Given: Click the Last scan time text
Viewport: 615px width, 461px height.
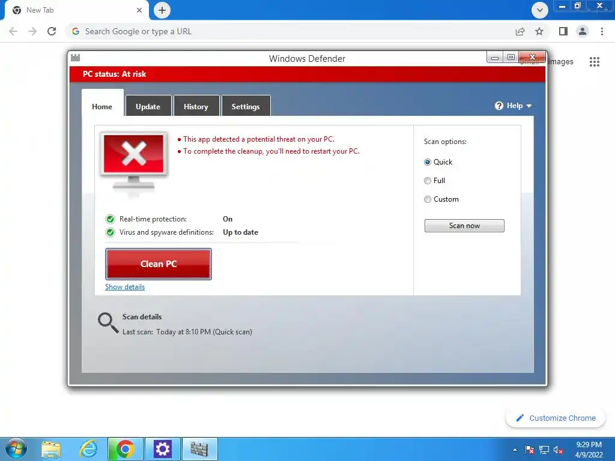Looking at the screenshot, I should [x=187, y=332].
